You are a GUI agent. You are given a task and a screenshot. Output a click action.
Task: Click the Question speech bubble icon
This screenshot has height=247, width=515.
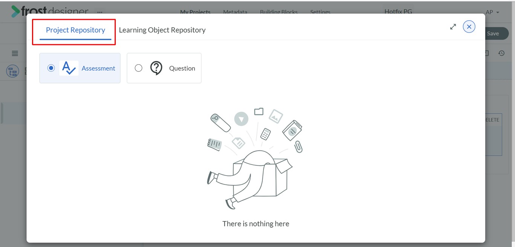[x=156, y=68]
